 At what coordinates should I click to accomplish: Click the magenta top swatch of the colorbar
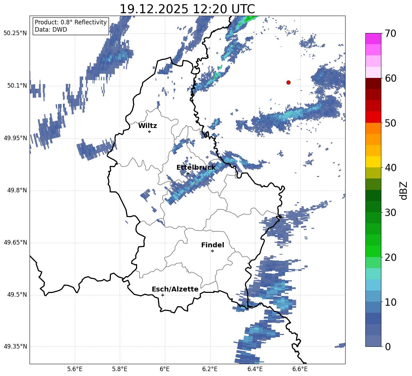(x=373, y=39)
